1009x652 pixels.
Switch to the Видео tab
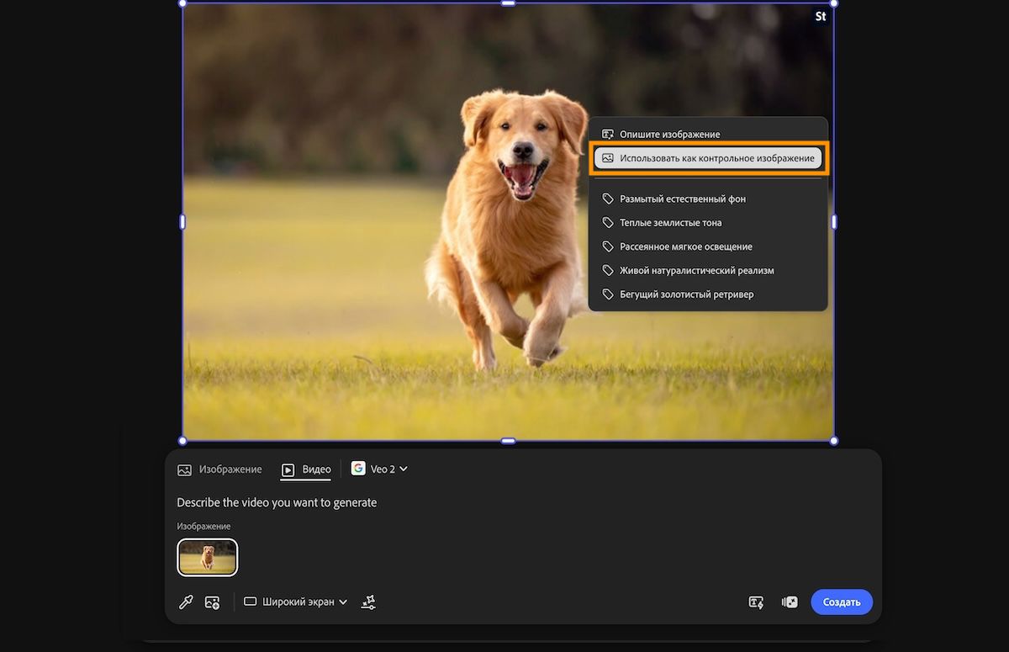[306, 469]
